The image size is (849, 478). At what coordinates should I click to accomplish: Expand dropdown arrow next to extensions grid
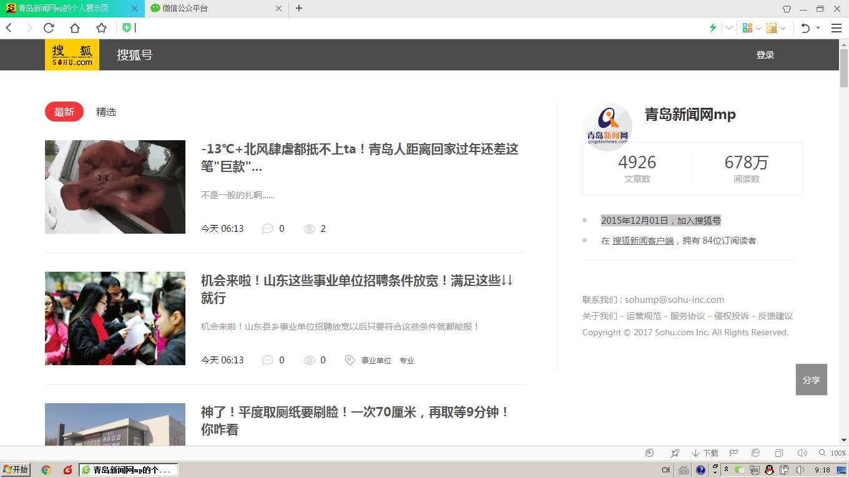pyautogui.click(x=758, y=28)
